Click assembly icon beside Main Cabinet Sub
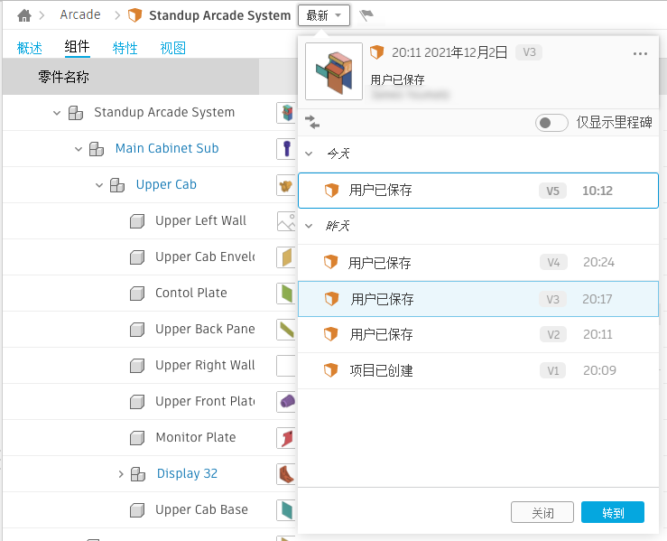 tap(97, 149)
